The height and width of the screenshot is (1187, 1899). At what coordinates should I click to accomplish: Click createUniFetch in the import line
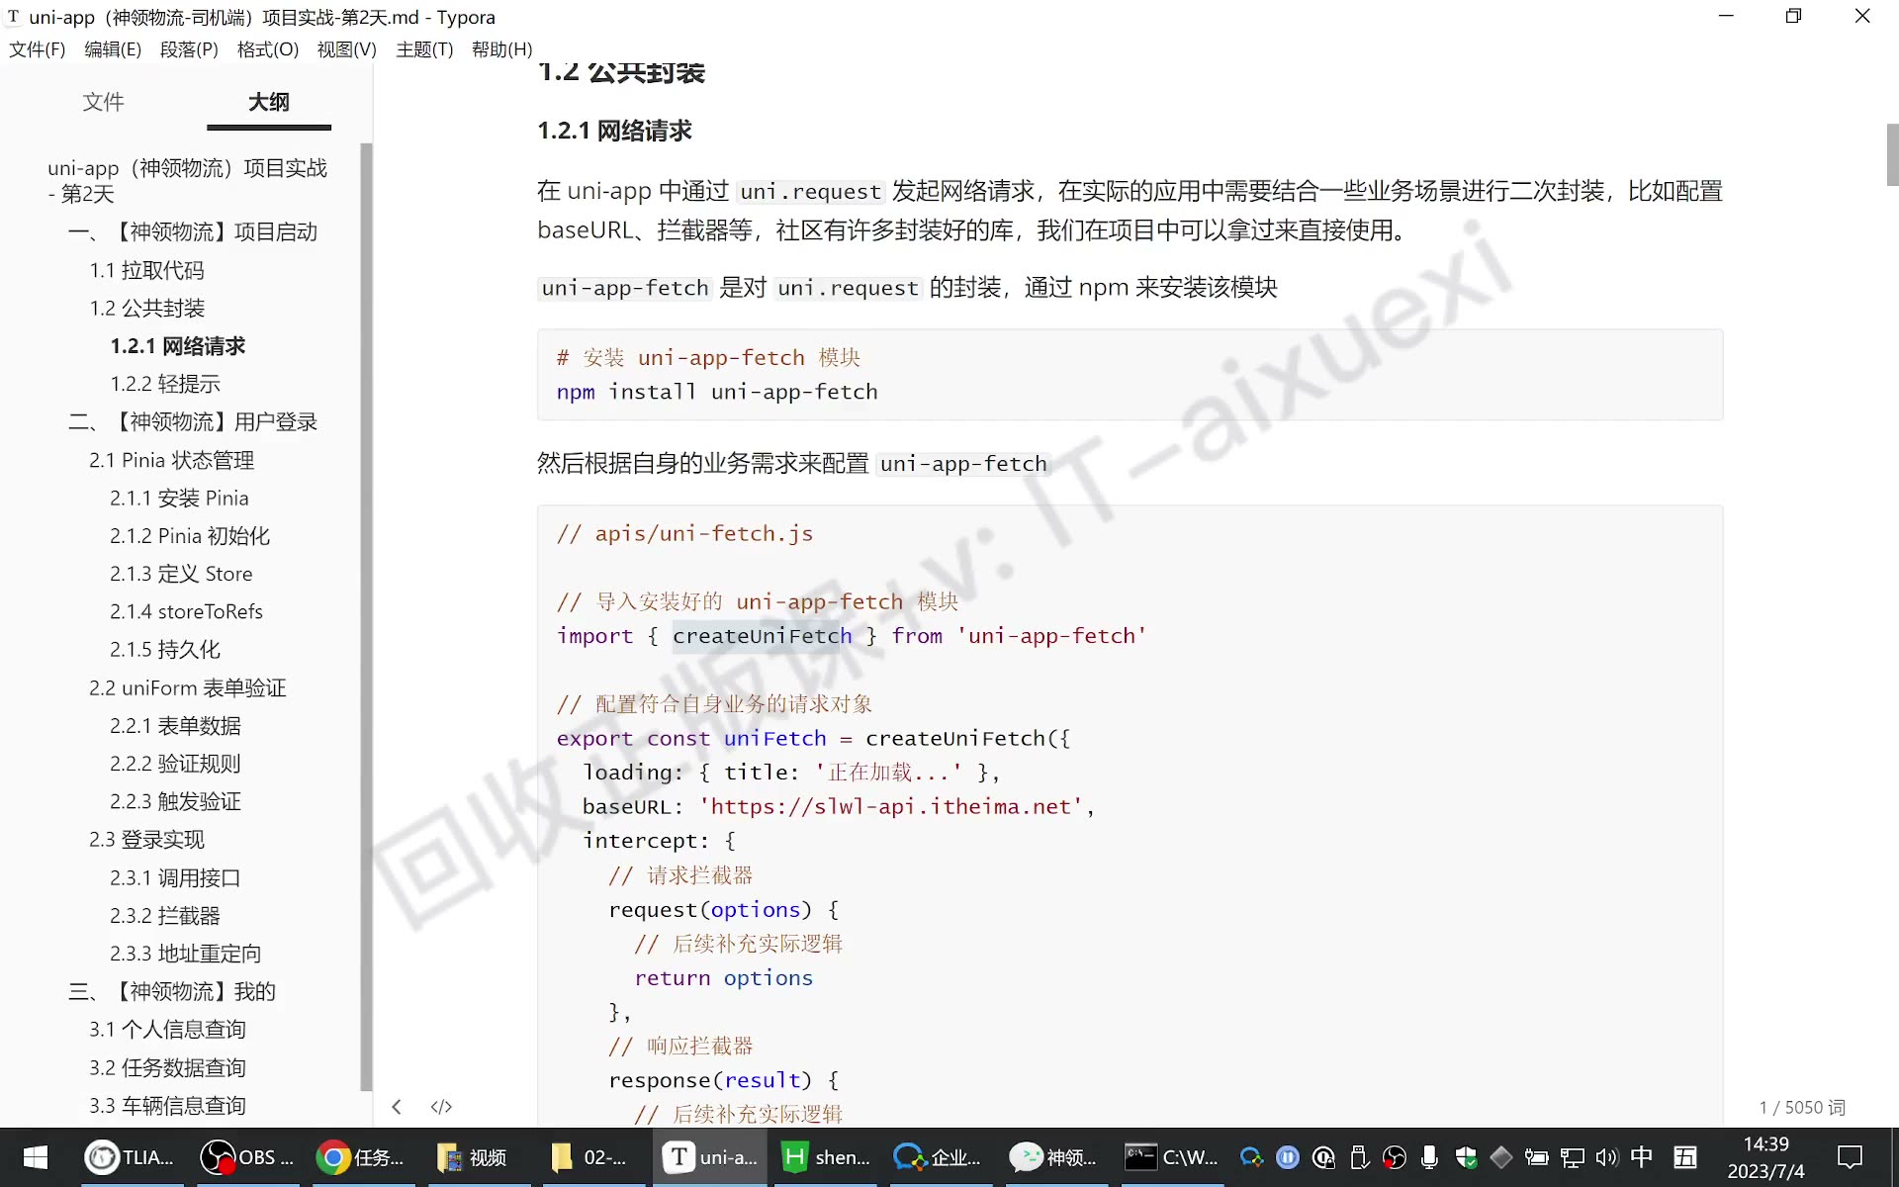pyautogui.click(x=762, y=636)
